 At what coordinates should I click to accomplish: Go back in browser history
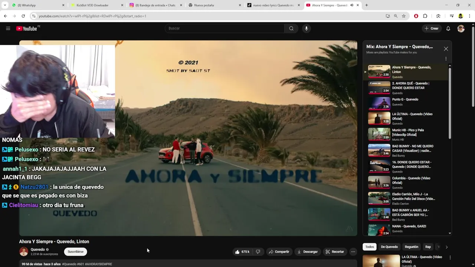(5, 16)
